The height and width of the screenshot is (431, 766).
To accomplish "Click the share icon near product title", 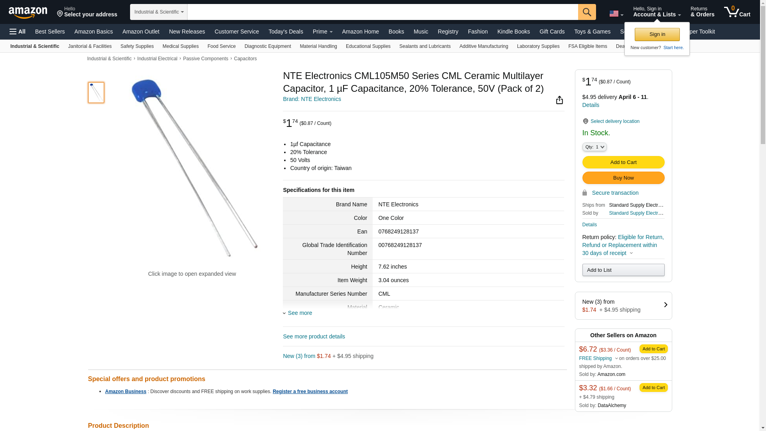I will point(559,100).
